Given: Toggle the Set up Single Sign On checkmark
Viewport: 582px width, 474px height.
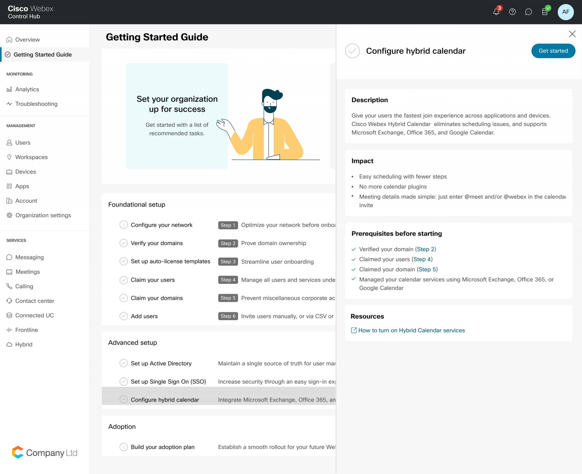Looking at the screenshot, I should (124, 381).
